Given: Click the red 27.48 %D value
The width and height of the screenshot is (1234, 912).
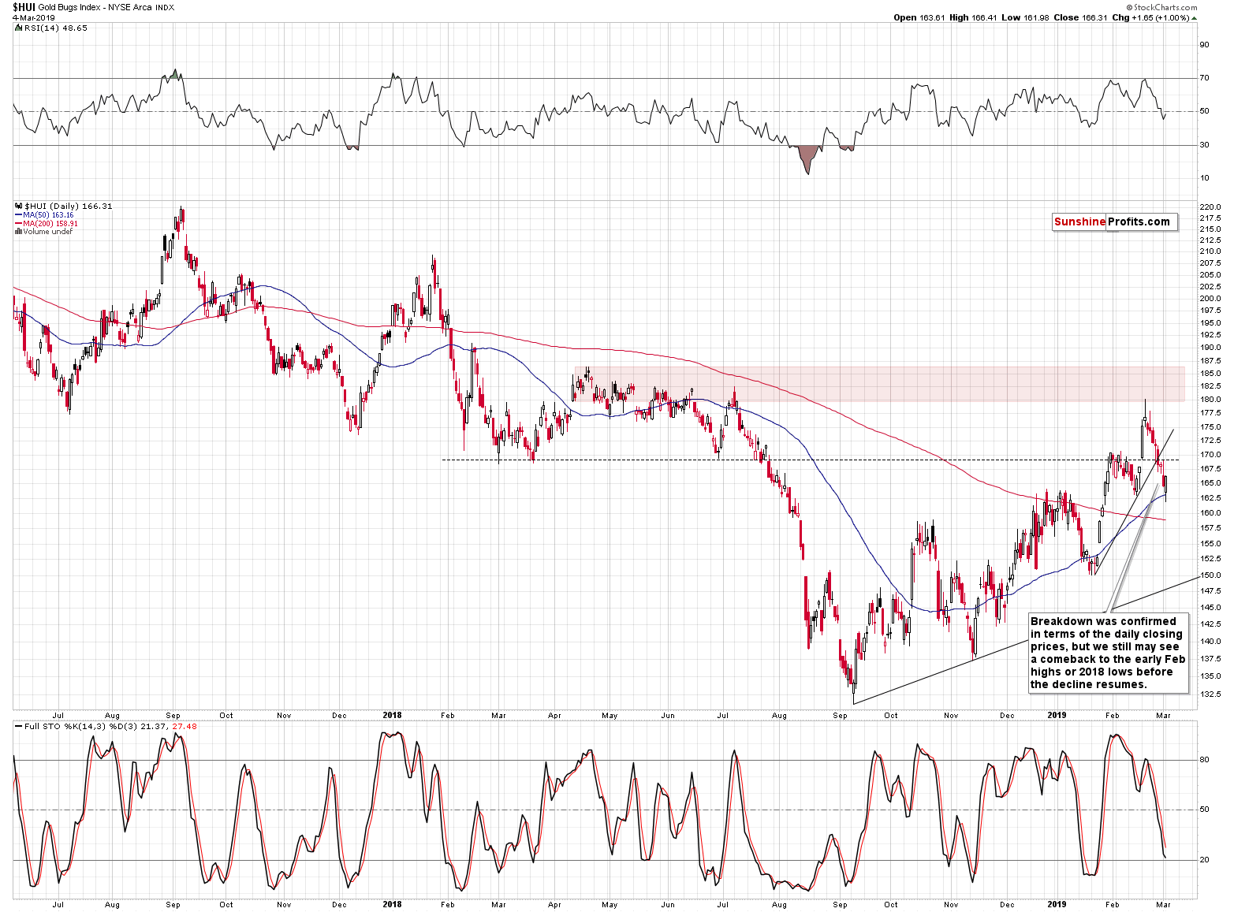Looking at the screenshot, I should tap(185, 726).
